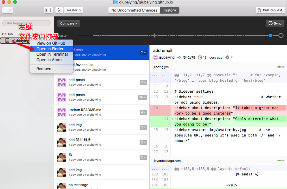This screenshot has height=189, width=287.
Task: Choose Open in Terminal from context menu
Action: (52, 54)
